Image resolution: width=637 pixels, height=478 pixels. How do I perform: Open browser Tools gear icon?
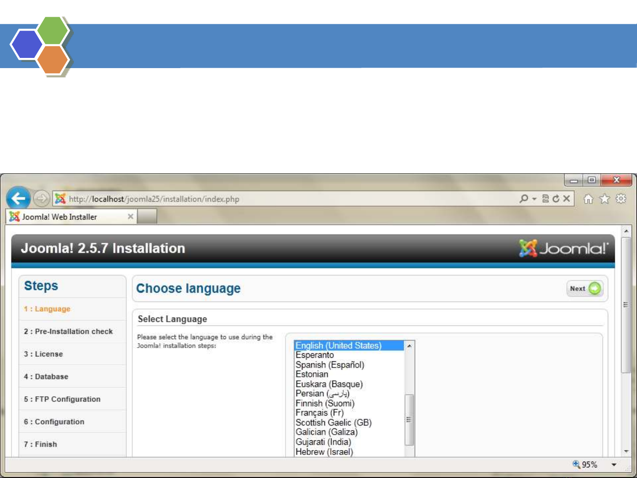(x=621, y=199)
